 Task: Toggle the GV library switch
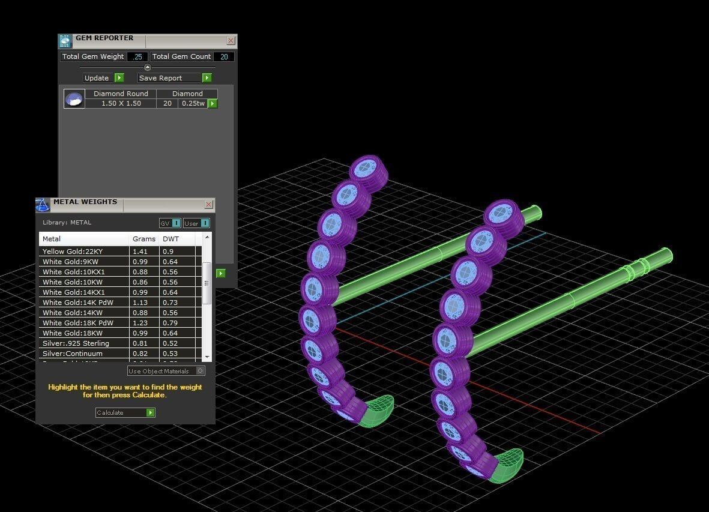(170, 223)
